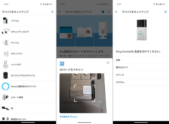Tap the security alarm icon
The height and width of the screenshot is (124, 169).
[x=5, y=54]
